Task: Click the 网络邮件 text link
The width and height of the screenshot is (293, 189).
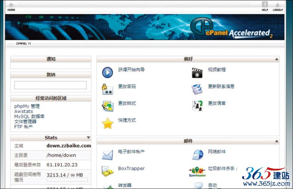Action: pyautogui.click(x=217, y=152)
